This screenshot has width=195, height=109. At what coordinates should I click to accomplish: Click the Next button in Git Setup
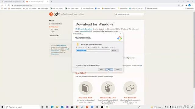point(109,70)
